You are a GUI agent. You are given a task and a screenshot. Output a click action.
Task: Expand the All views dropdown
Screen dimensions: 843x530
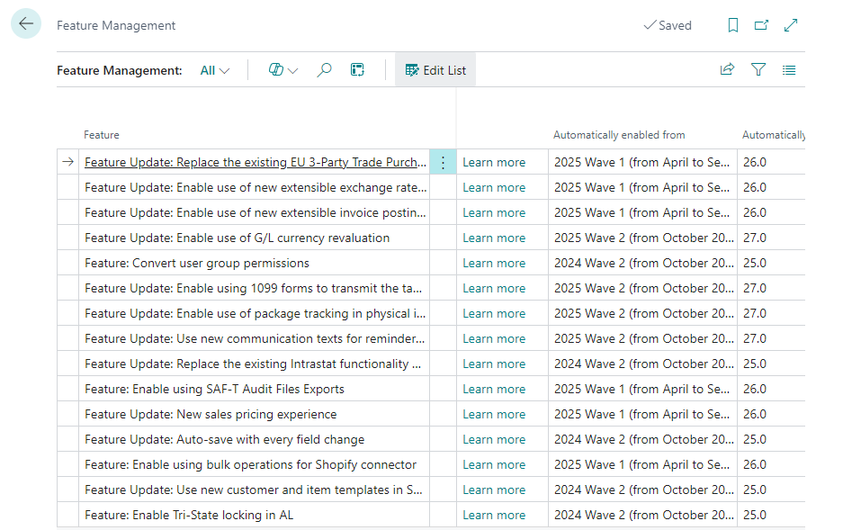point(215,70)
